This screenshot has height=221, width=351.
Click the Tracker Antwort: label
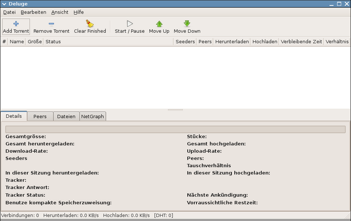click(27, 188)
